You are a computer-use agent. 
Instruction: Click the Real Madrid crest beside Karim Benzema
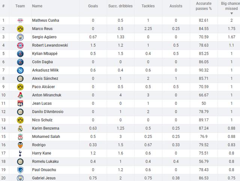20,128
